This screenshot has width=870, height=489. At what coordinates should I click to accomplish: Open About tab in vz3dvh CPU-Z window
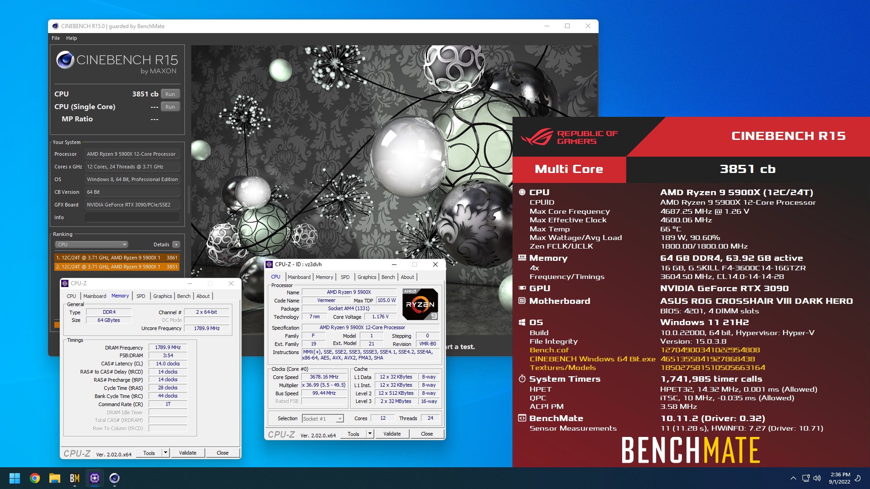(407, 277)
